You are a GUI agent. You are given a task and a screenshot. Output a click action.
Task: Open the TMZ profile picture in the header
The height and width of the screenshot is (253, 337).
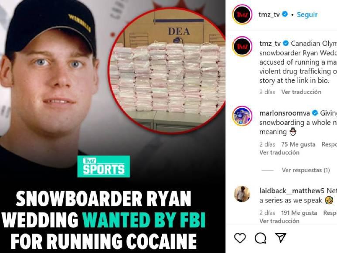[242, 15]
